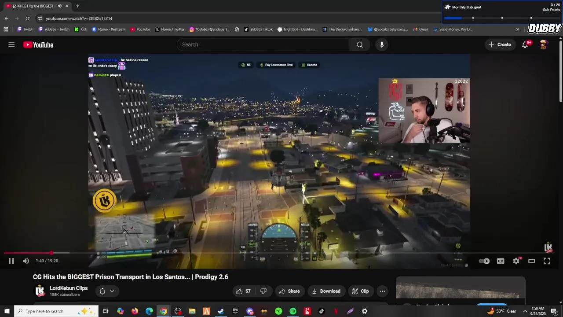The width and height of the screenshot is (563, 317).
Task: Click the page vertical scrollbar
Action: (x=561, y=71)
